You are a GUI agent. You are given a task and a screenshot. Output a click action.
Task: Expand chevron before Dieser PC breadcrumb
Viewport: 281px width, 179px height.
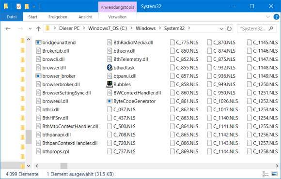(55, 28)
